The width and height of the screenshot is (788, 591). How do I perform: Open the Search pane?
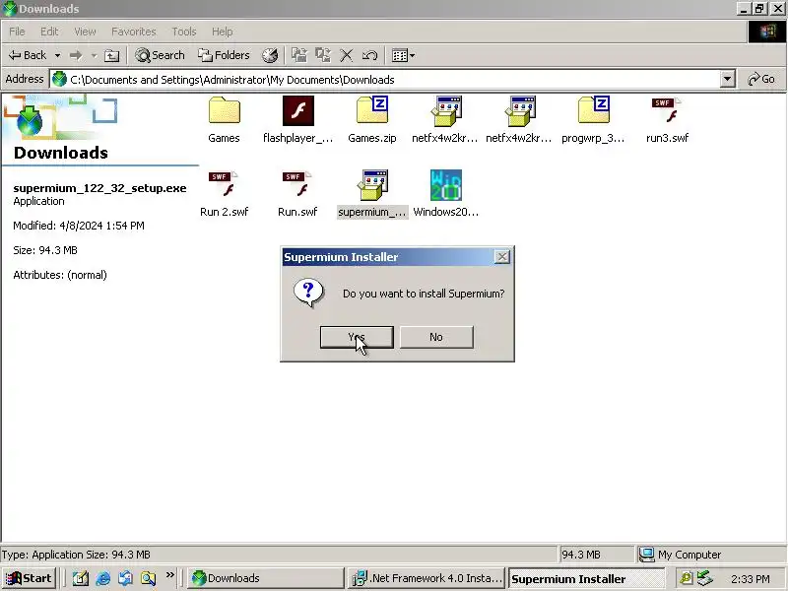[x=160, y=55]
